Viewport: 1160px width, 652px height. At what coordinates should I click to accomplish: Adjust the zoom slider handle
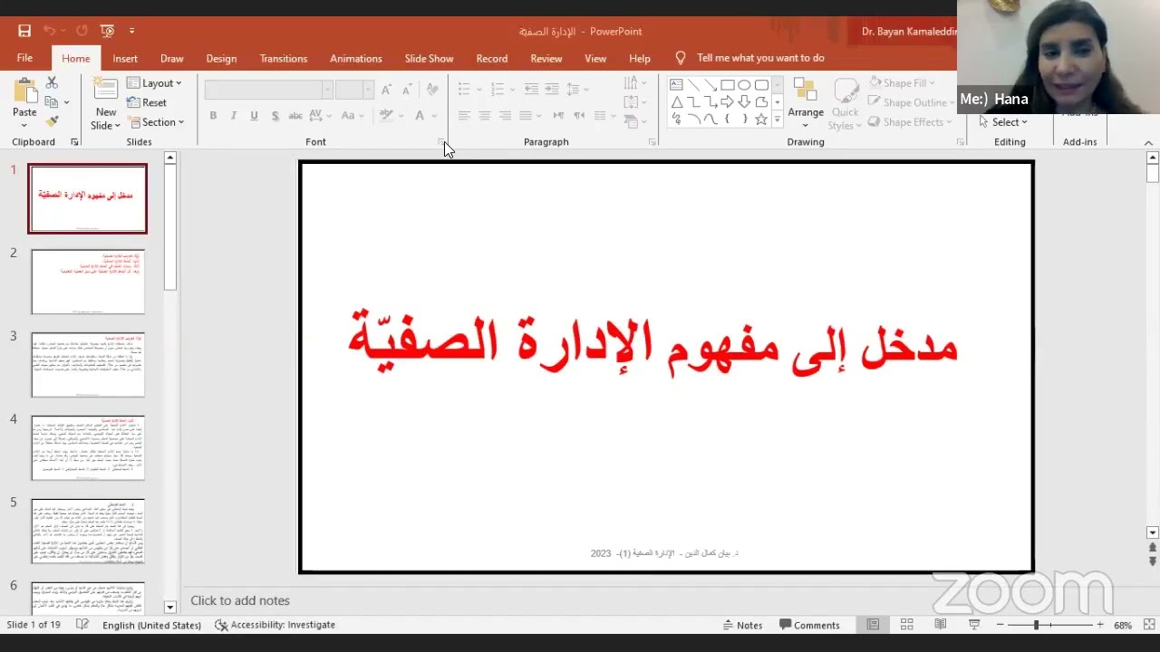click(x=1037, y=625)
